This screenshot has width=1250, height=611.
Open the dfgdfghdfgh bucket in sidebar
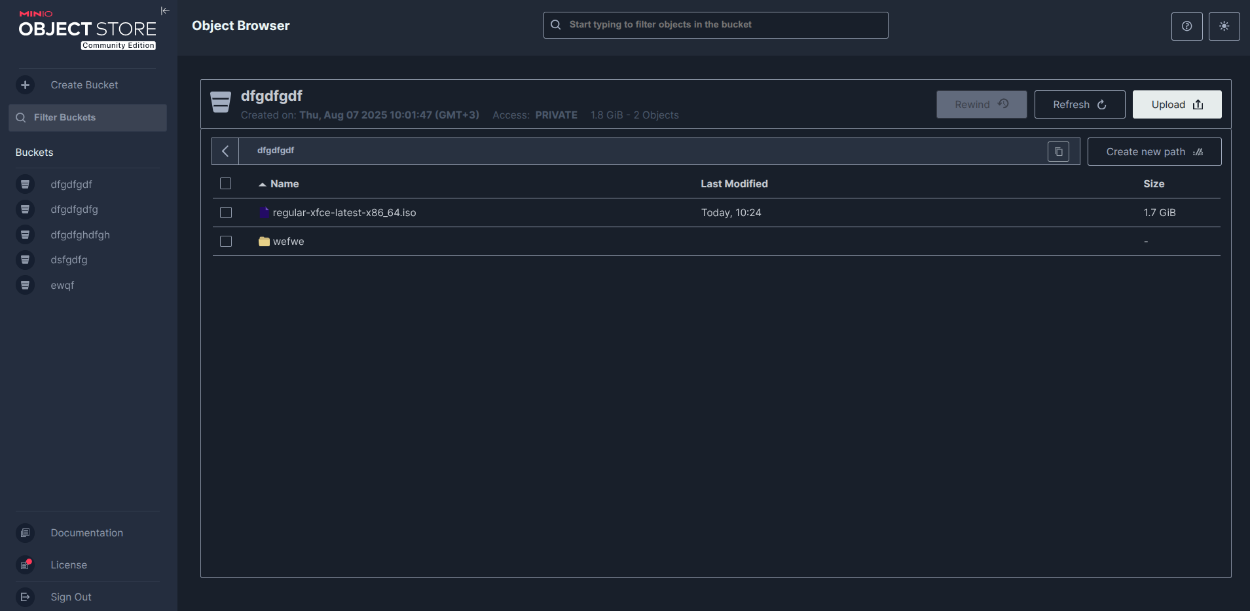pos(80,235)
